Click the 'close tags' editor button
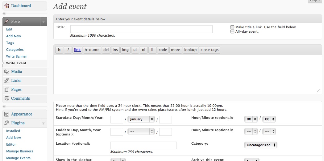 click(x=210, y=50)
